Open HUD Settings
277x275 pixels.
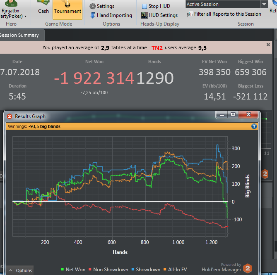click(159, 15)
